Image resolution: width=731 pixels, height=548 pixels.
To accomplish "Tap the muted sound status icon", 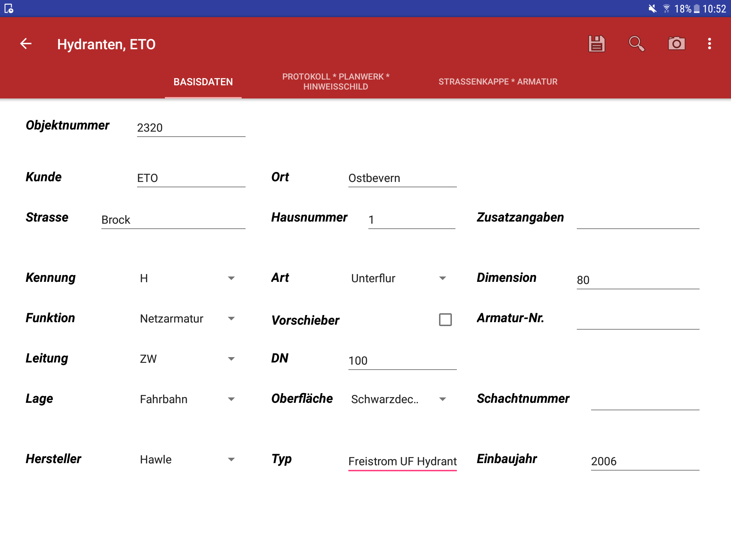I will click(652, 9).
